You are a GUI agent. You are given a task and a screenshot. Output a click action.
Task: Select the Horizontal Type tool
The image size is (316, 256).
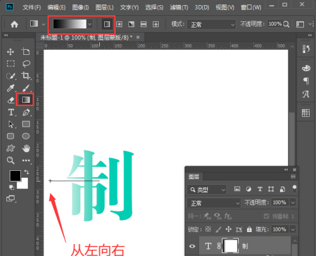pyautogui.click(x=11, y=112)
